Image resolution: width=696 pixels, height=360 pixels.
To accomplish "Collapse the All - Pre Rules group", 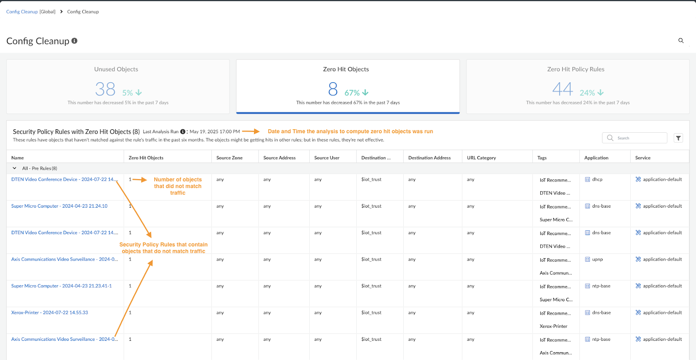I will 14,168.
